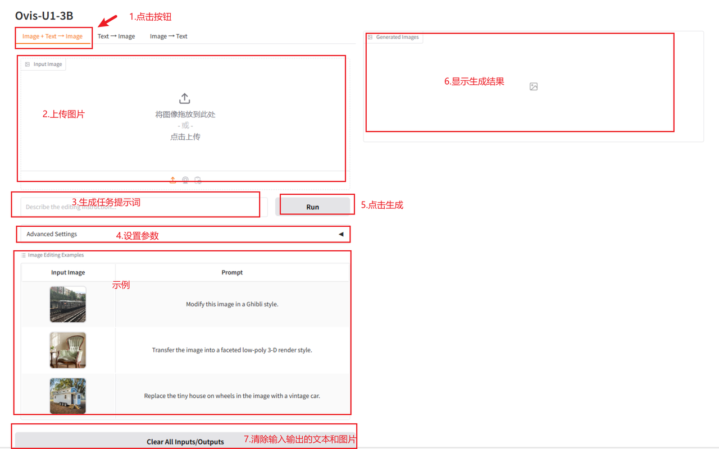719x449 pixels.
Task: Click the Generated Images label icon
Action: pos(370,37)
